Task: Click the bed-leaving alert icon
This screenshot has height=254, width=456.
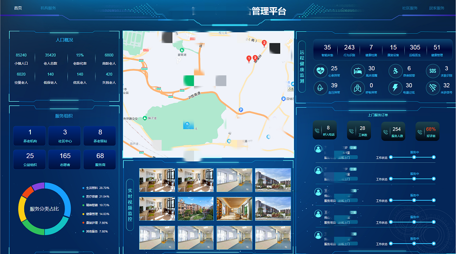Action: coord(358,72)
